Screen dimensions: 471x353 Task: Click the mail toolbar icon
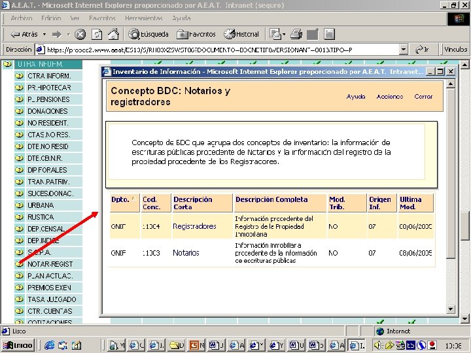pos(275,34)
